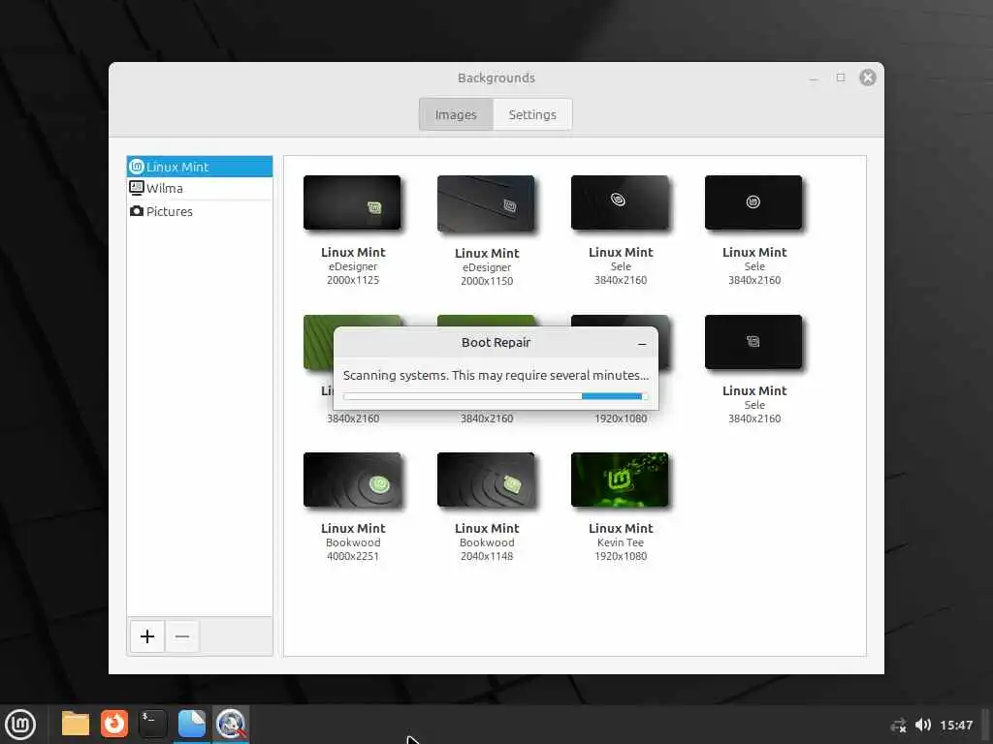Activate the blue document app in the panel
The height and width of the screenshot is (744, 993).
(x=191, y=724)
